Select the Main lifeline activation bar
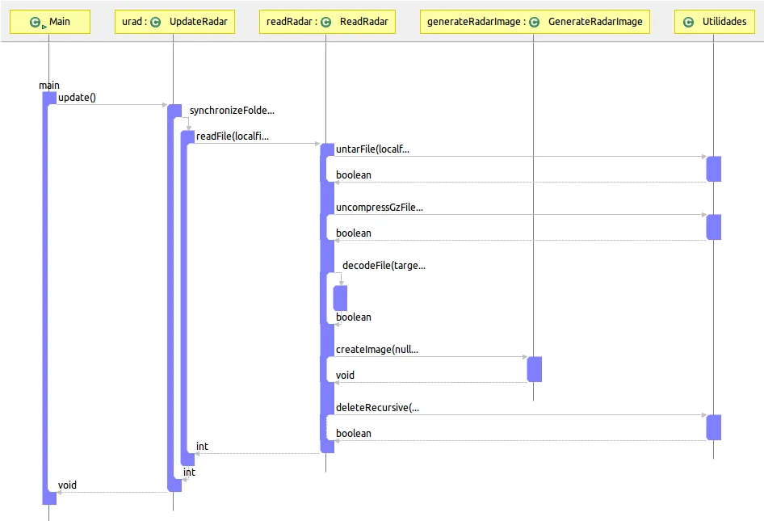The height and width of the screenshot is (521, 764). pyautogui.click(x=46, y=298)
